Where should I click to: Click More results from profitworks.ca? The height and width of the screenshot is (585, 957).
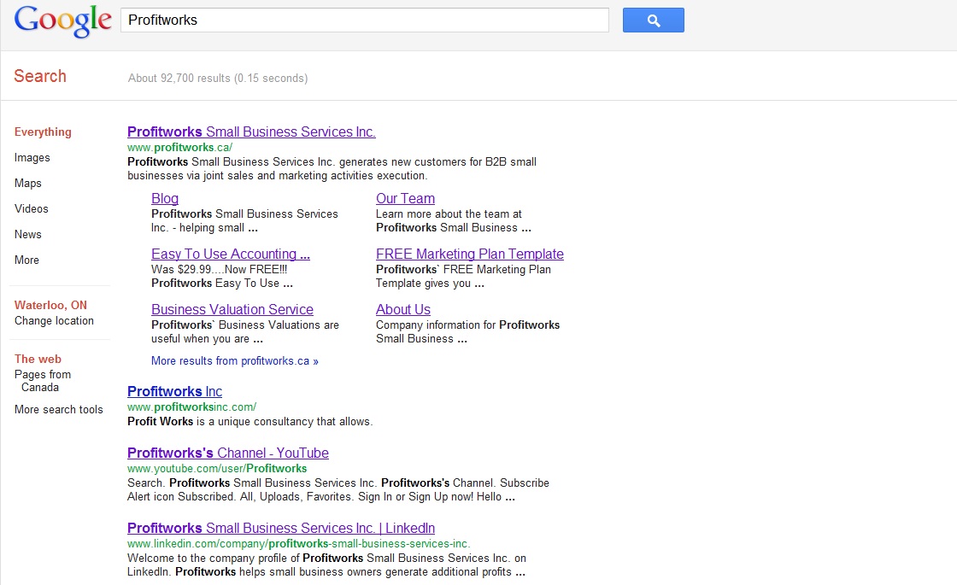click(234, 360)
